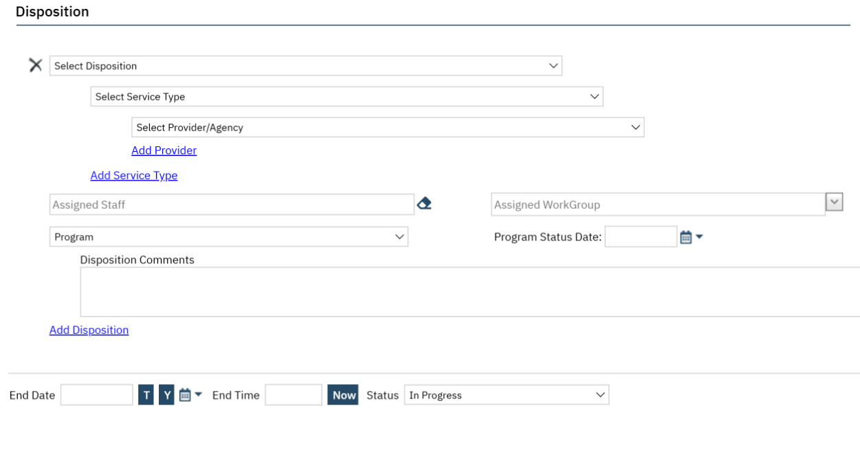
Task: Click the Add Service Type link
Action: tap(134, 175)
